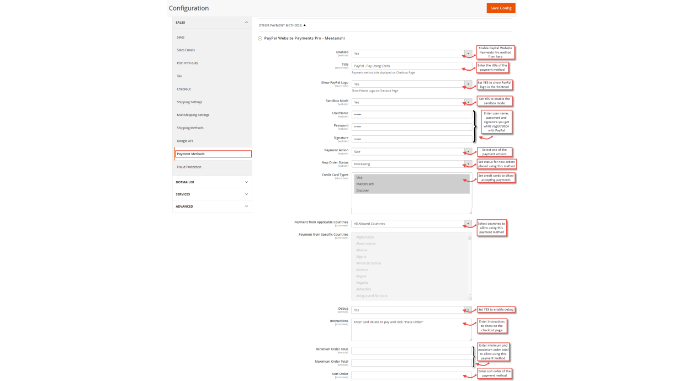Click the Save Config button

(501, 8)
